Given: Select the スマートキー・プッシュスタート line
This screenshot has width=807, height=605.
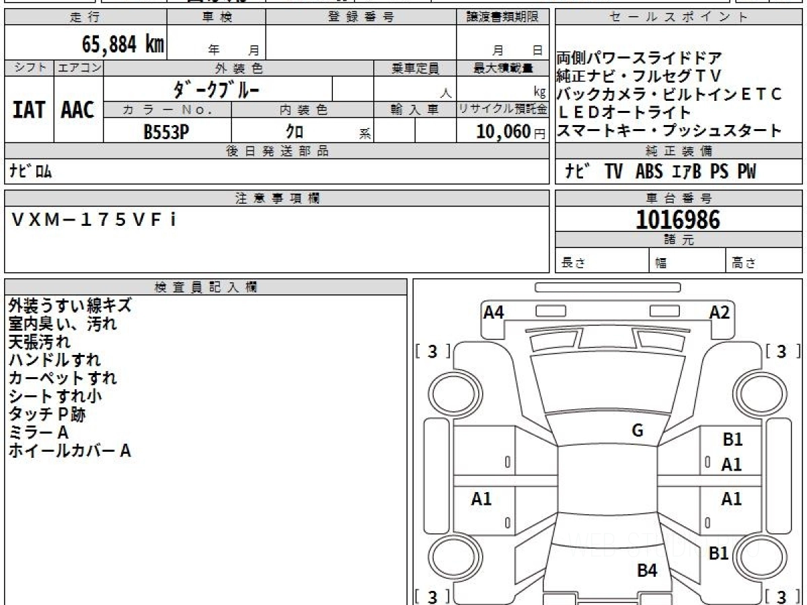Looking at the screenshot, I should (x=669, y=130).
